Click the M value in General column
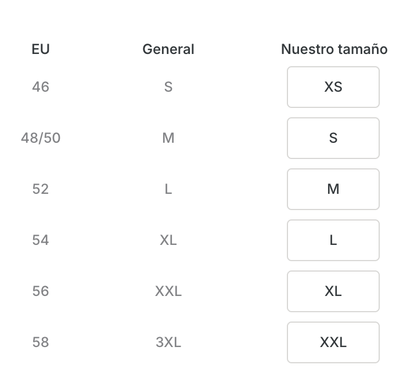403x390 pixels. [x=168, y=138]
